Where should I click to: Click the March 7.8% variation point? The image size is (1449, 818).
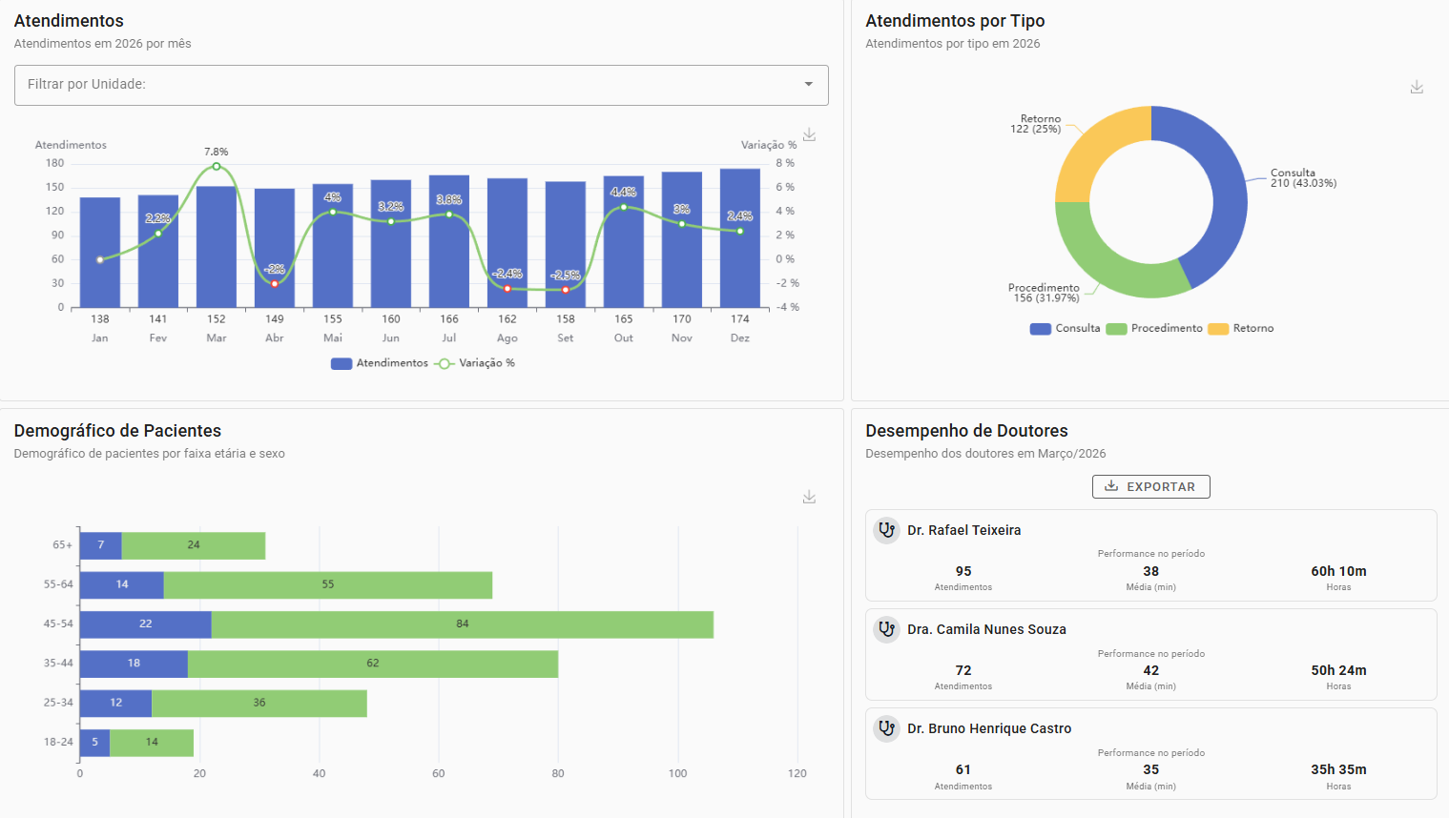217,167
